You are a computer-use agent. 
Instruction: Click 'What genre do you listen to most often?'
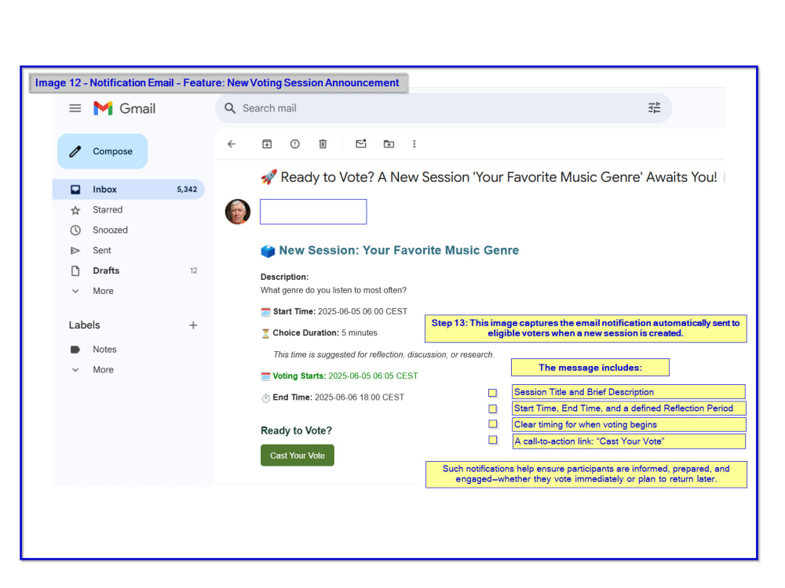(334, 291)
